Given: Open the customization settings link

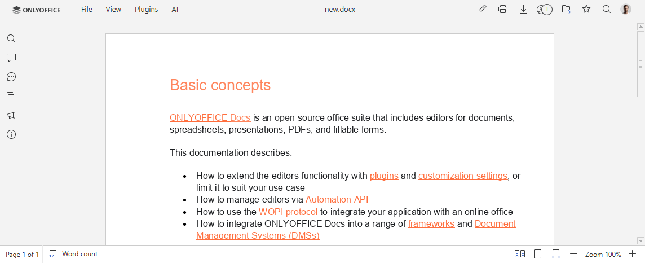Looking at the screenshot, I should [463, 176].
